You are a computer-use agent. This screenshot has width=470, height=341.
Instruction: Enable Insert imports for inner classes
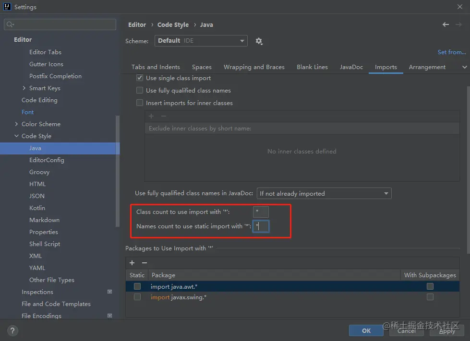coord(140,103)
